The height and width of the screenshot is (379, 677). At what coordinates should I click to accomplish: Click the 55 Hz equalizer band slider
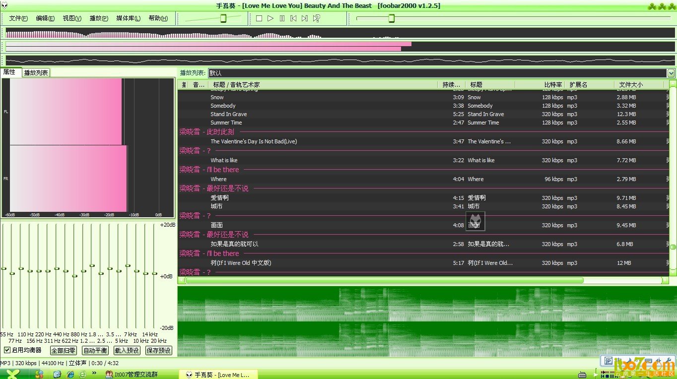3,268
